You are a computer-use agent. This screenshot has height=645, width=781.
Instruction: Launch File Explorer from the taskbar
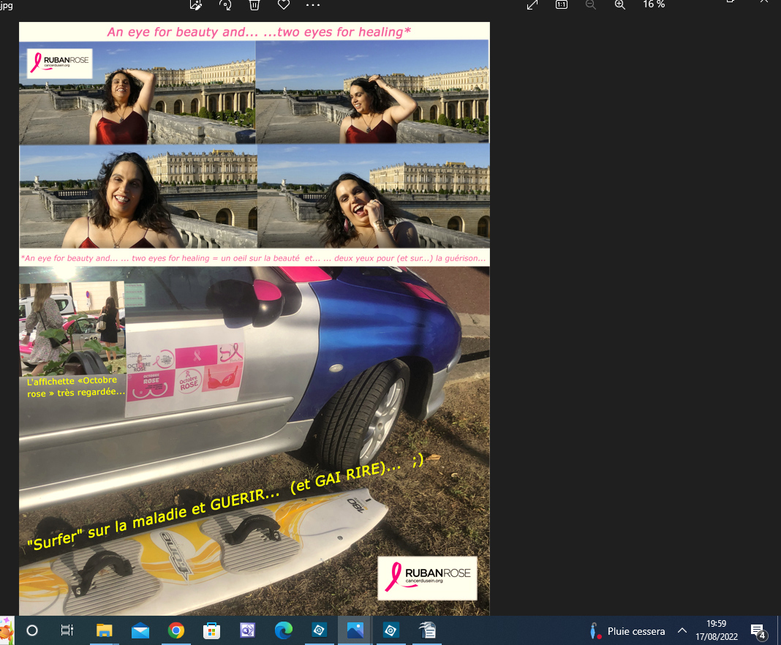(105, 630)
